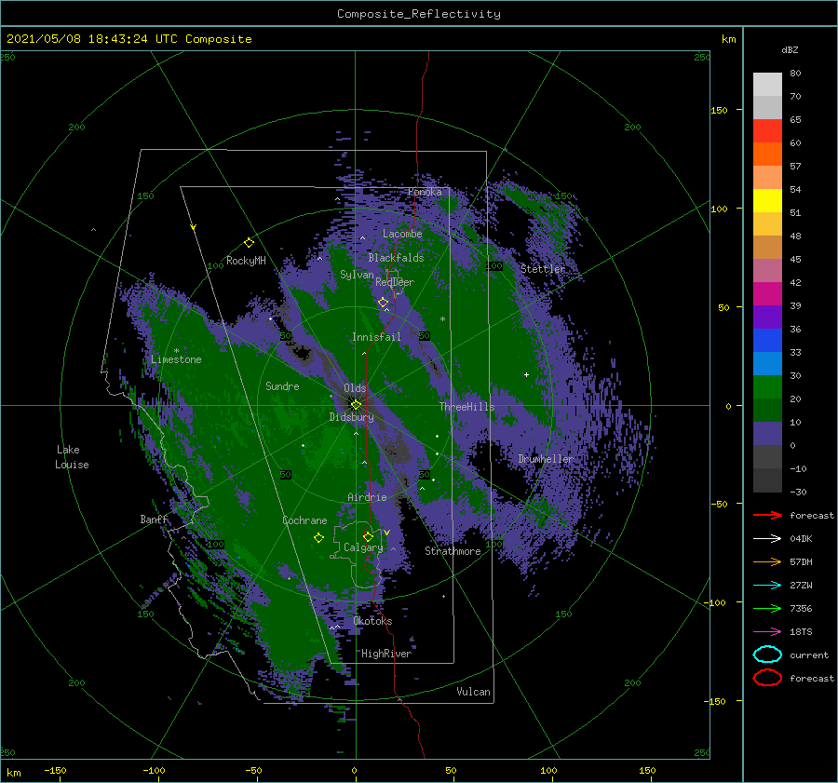
Task: Click the Sylvan label
Action: pyautogui.click(x=357, y=275)
